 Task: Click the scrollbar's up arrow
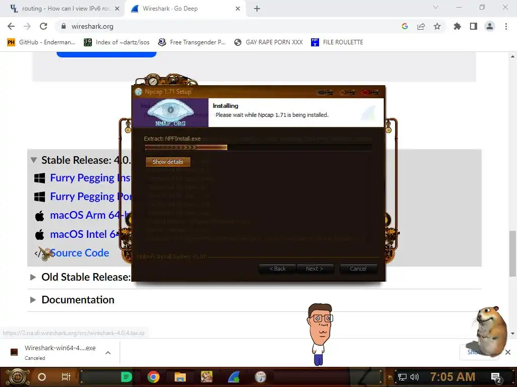click(512, 56)
